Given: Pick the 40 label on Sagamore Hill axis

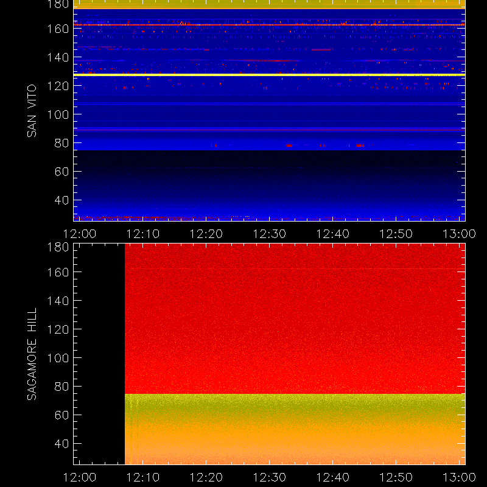Looking at the screenshot, I should (x=61, y=444).
